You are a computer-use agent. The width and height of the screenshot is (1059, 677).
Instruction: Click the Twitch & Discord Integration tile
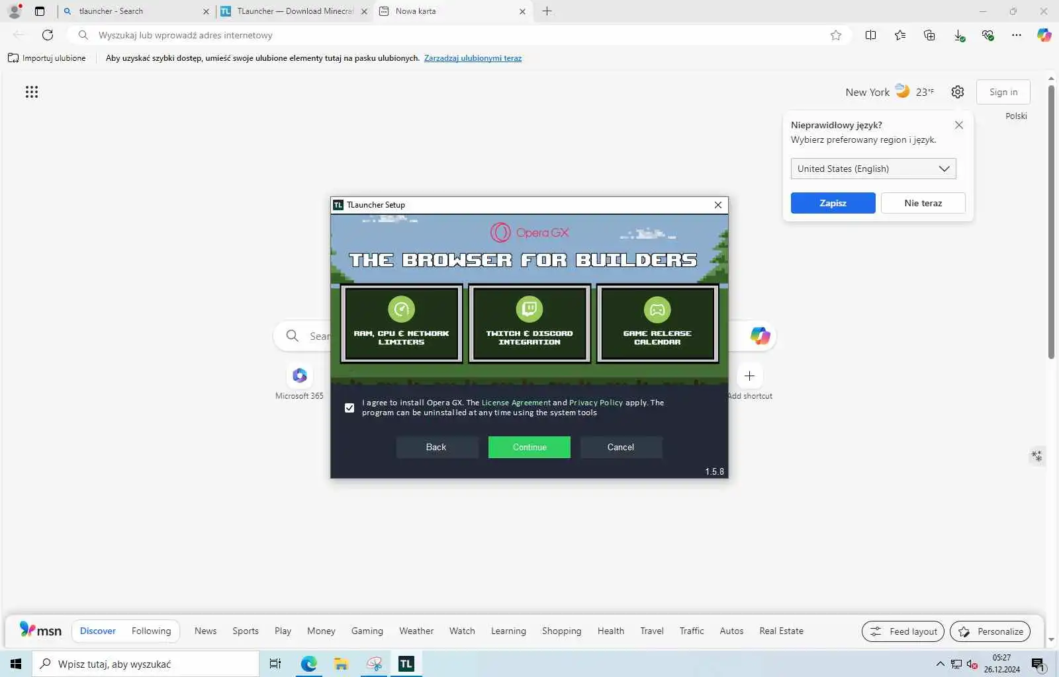pos(529,323)
